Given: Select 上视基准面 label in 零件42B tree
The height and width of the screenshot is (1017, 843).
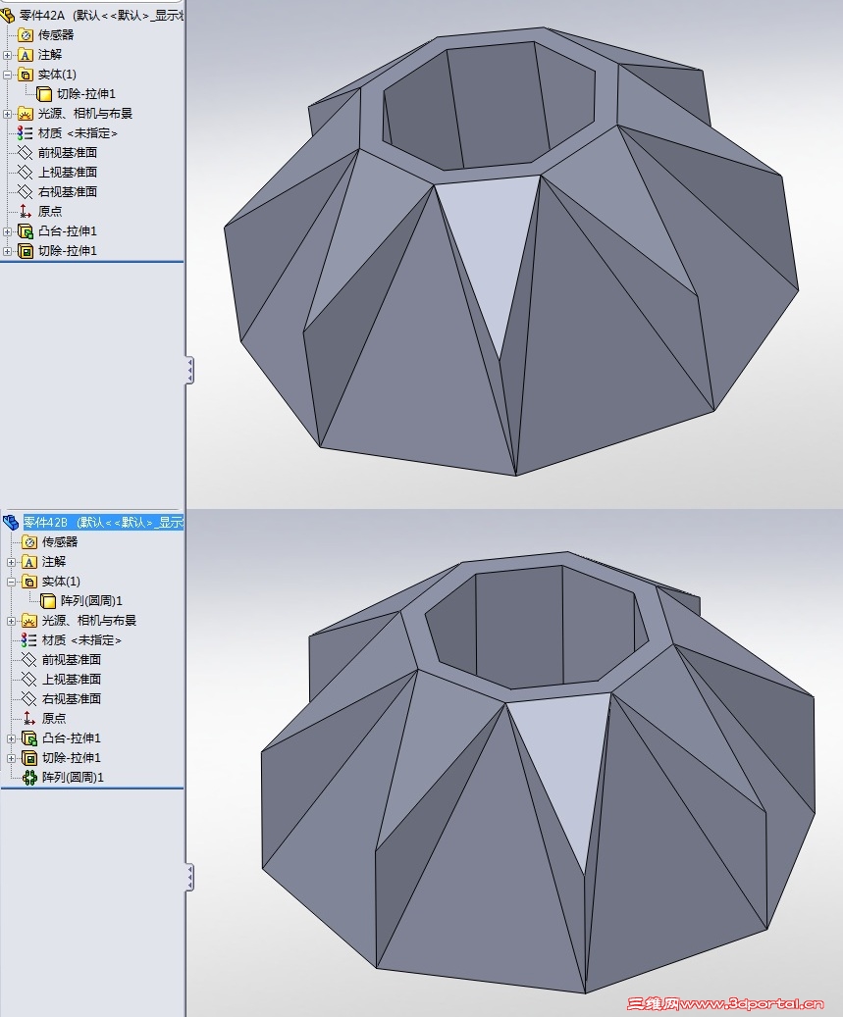Looking at the screenshot, I should (x=72, y=679).
